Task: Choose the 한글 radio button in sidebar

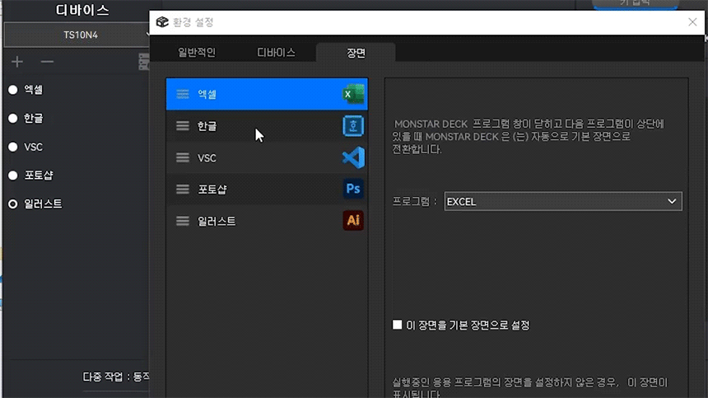Action: tap(13, 119)
